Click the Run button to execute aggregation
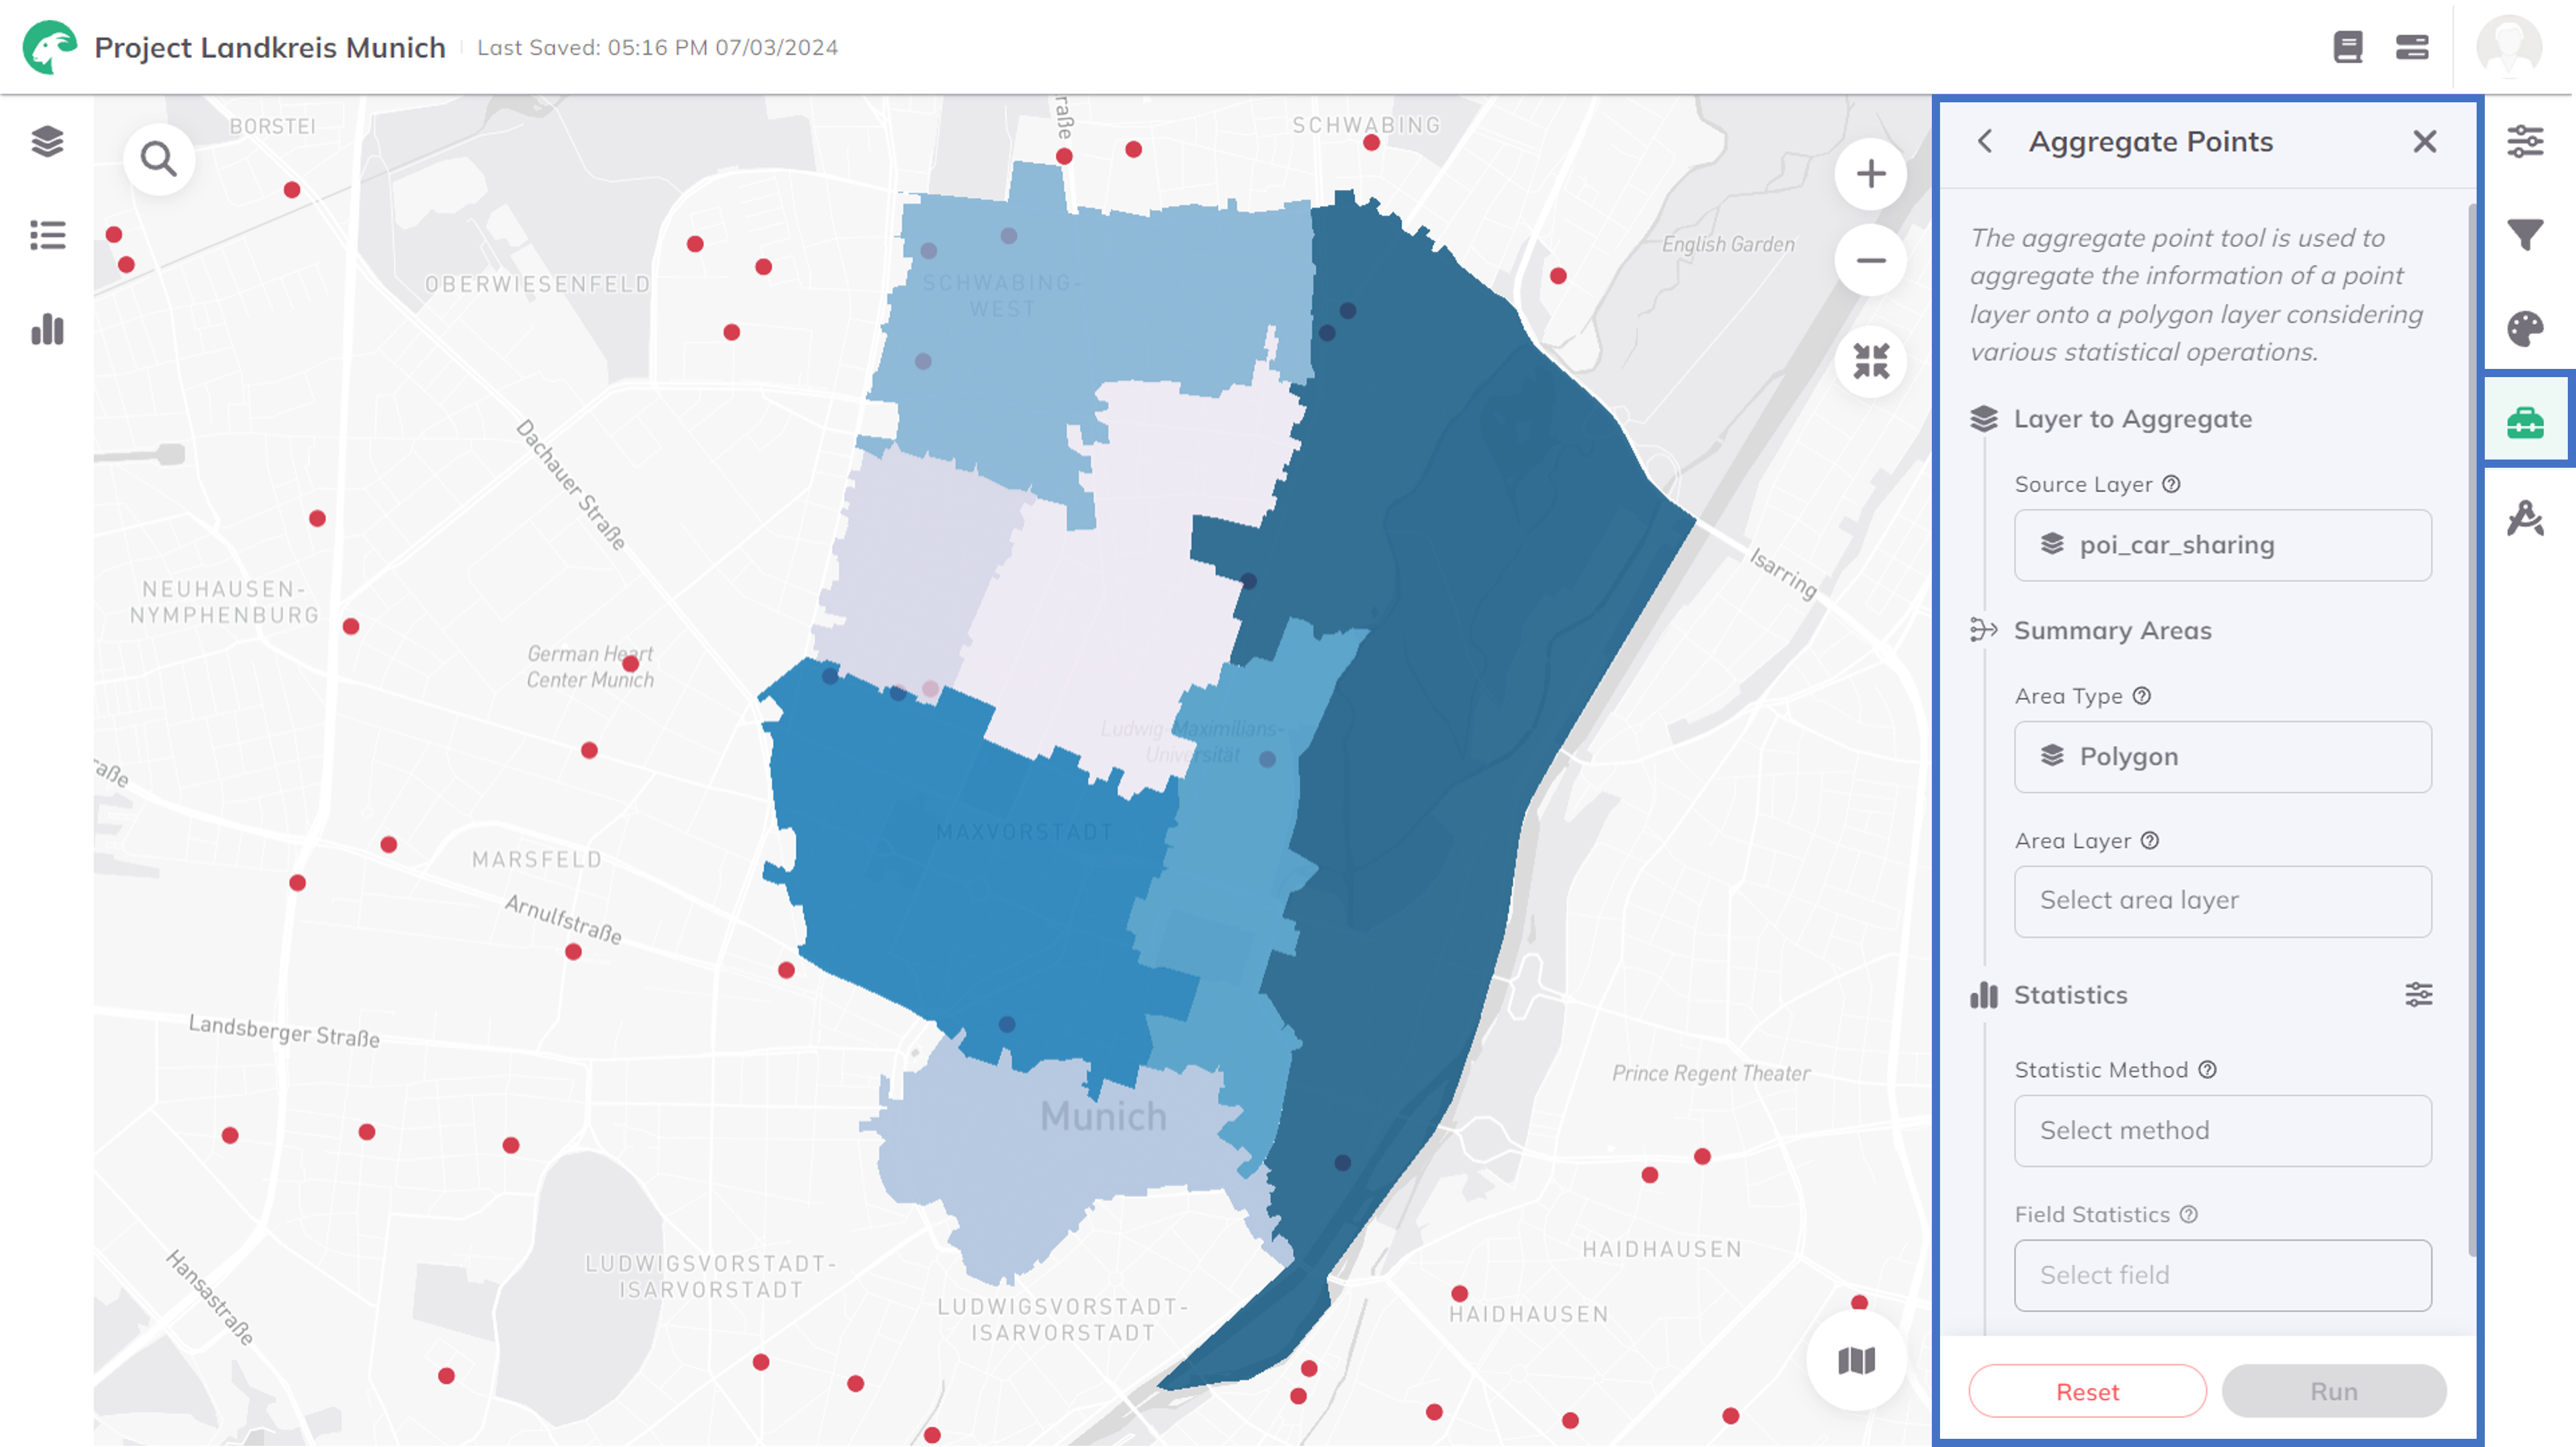Screen dimensions: 2576x1447 pyautogui.click(x=2333, y=1390)
